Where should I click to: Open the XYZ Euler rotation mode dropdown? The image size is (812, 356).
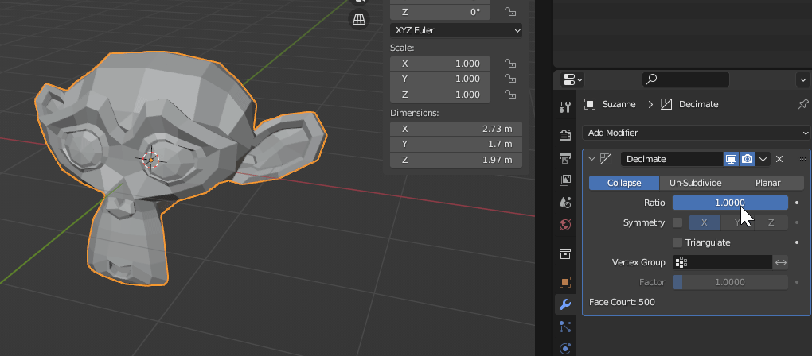pyautogui.click(x=455, y=30)
